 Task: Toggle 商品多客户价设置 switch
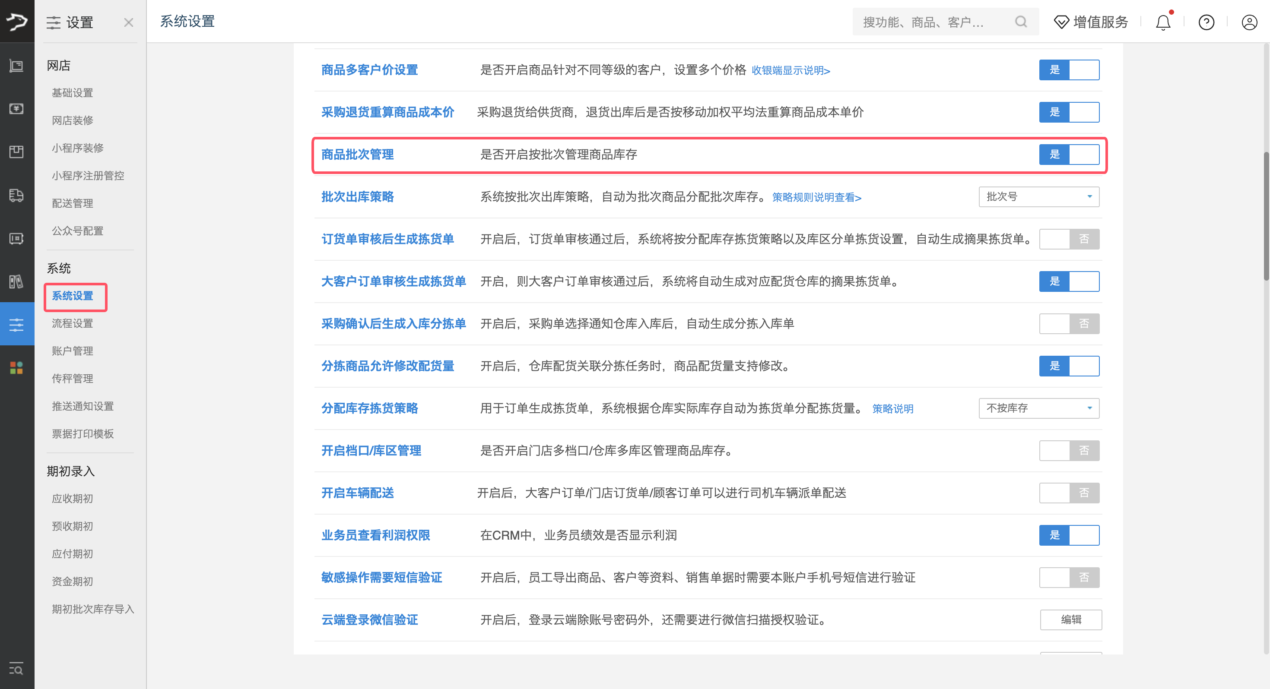click(x=1069, y=70)
